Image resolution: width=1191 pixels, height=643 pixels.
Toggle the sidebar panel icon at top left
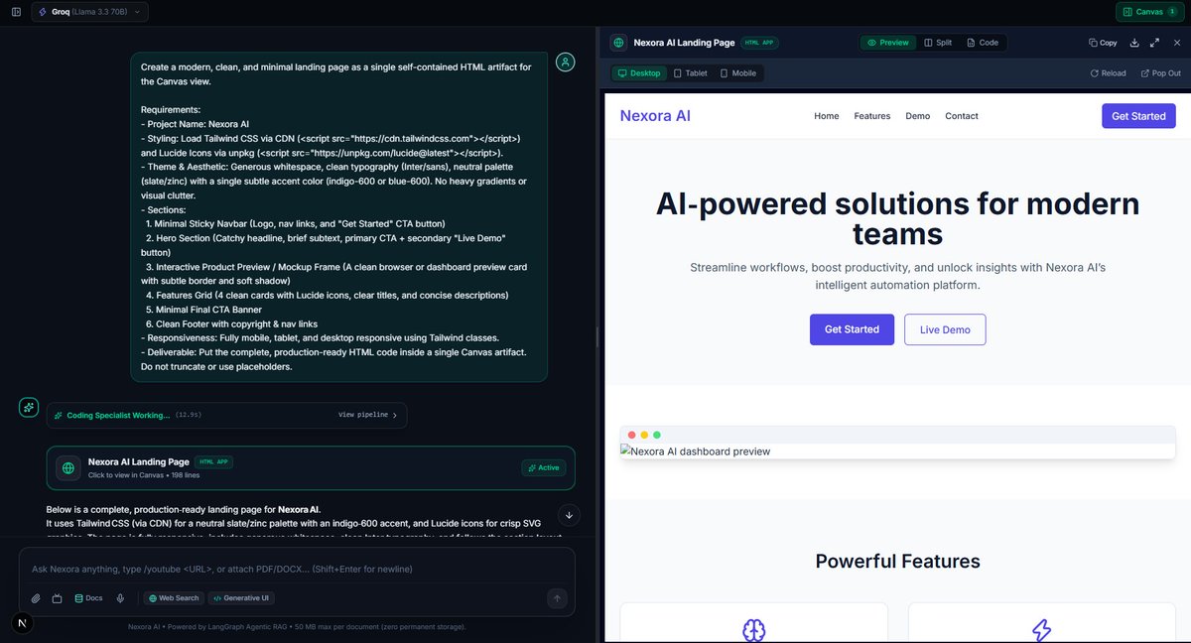pyautogui.click(x=16, y=12)
